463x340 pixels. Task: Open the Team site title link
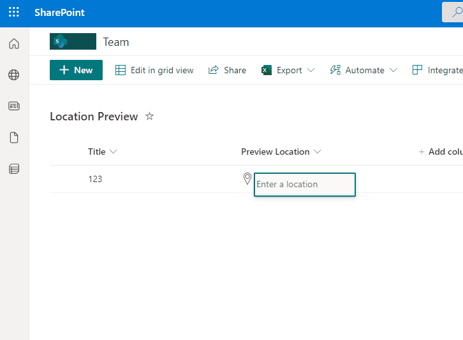(x=116, y=42)
